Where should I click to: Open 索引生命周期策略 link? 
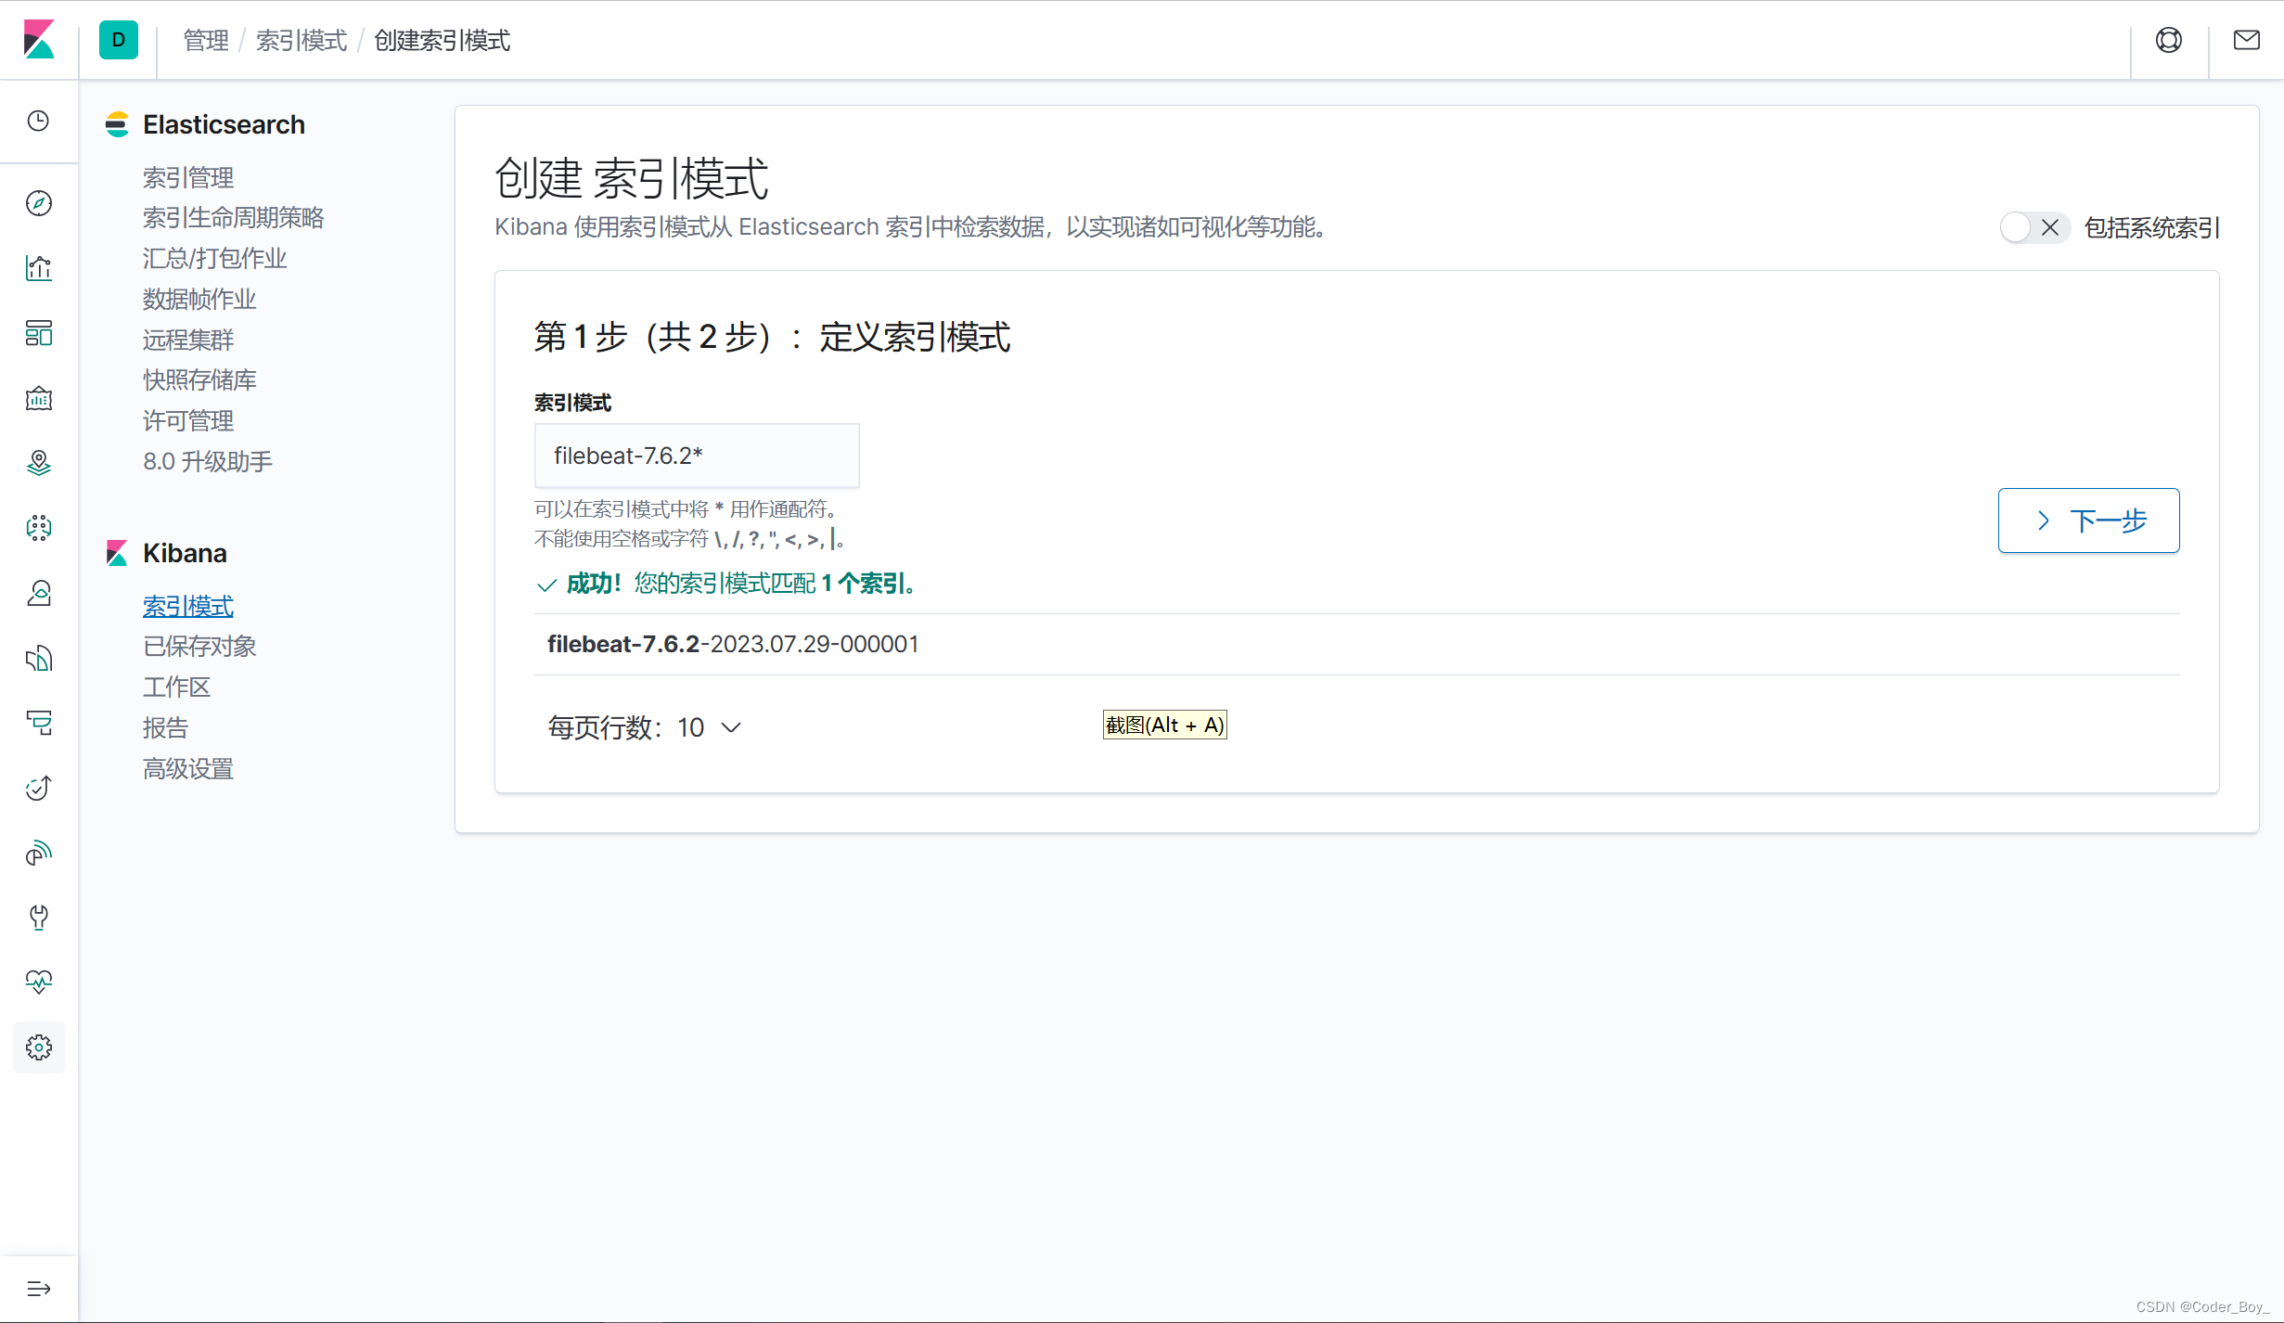tap(234, 217)
